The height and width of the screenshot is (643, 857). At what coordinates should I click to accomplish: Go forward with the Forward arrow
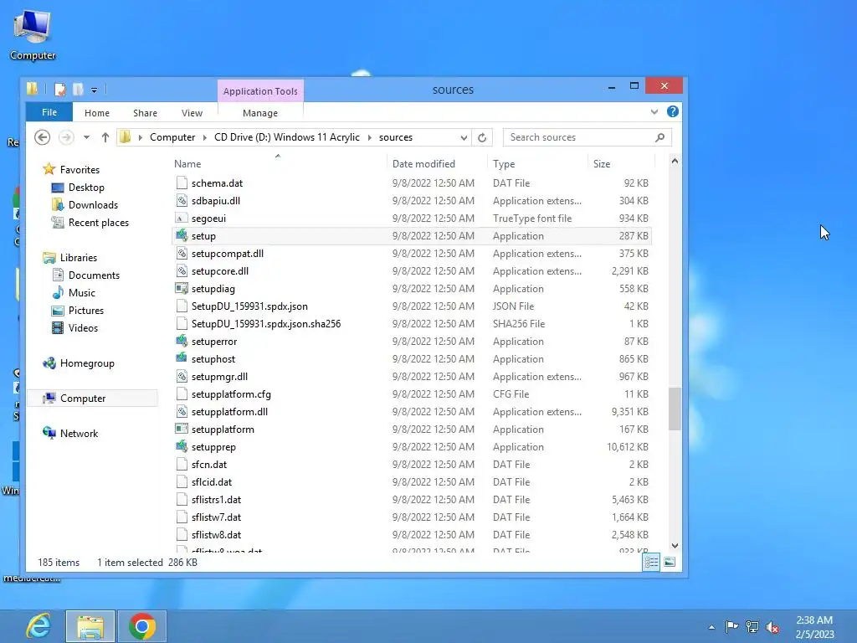point(66,137)
